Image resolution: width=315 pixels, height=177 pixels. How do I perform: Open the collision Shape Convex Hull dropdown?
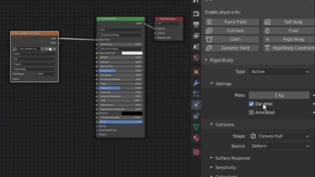pos(279,136)
